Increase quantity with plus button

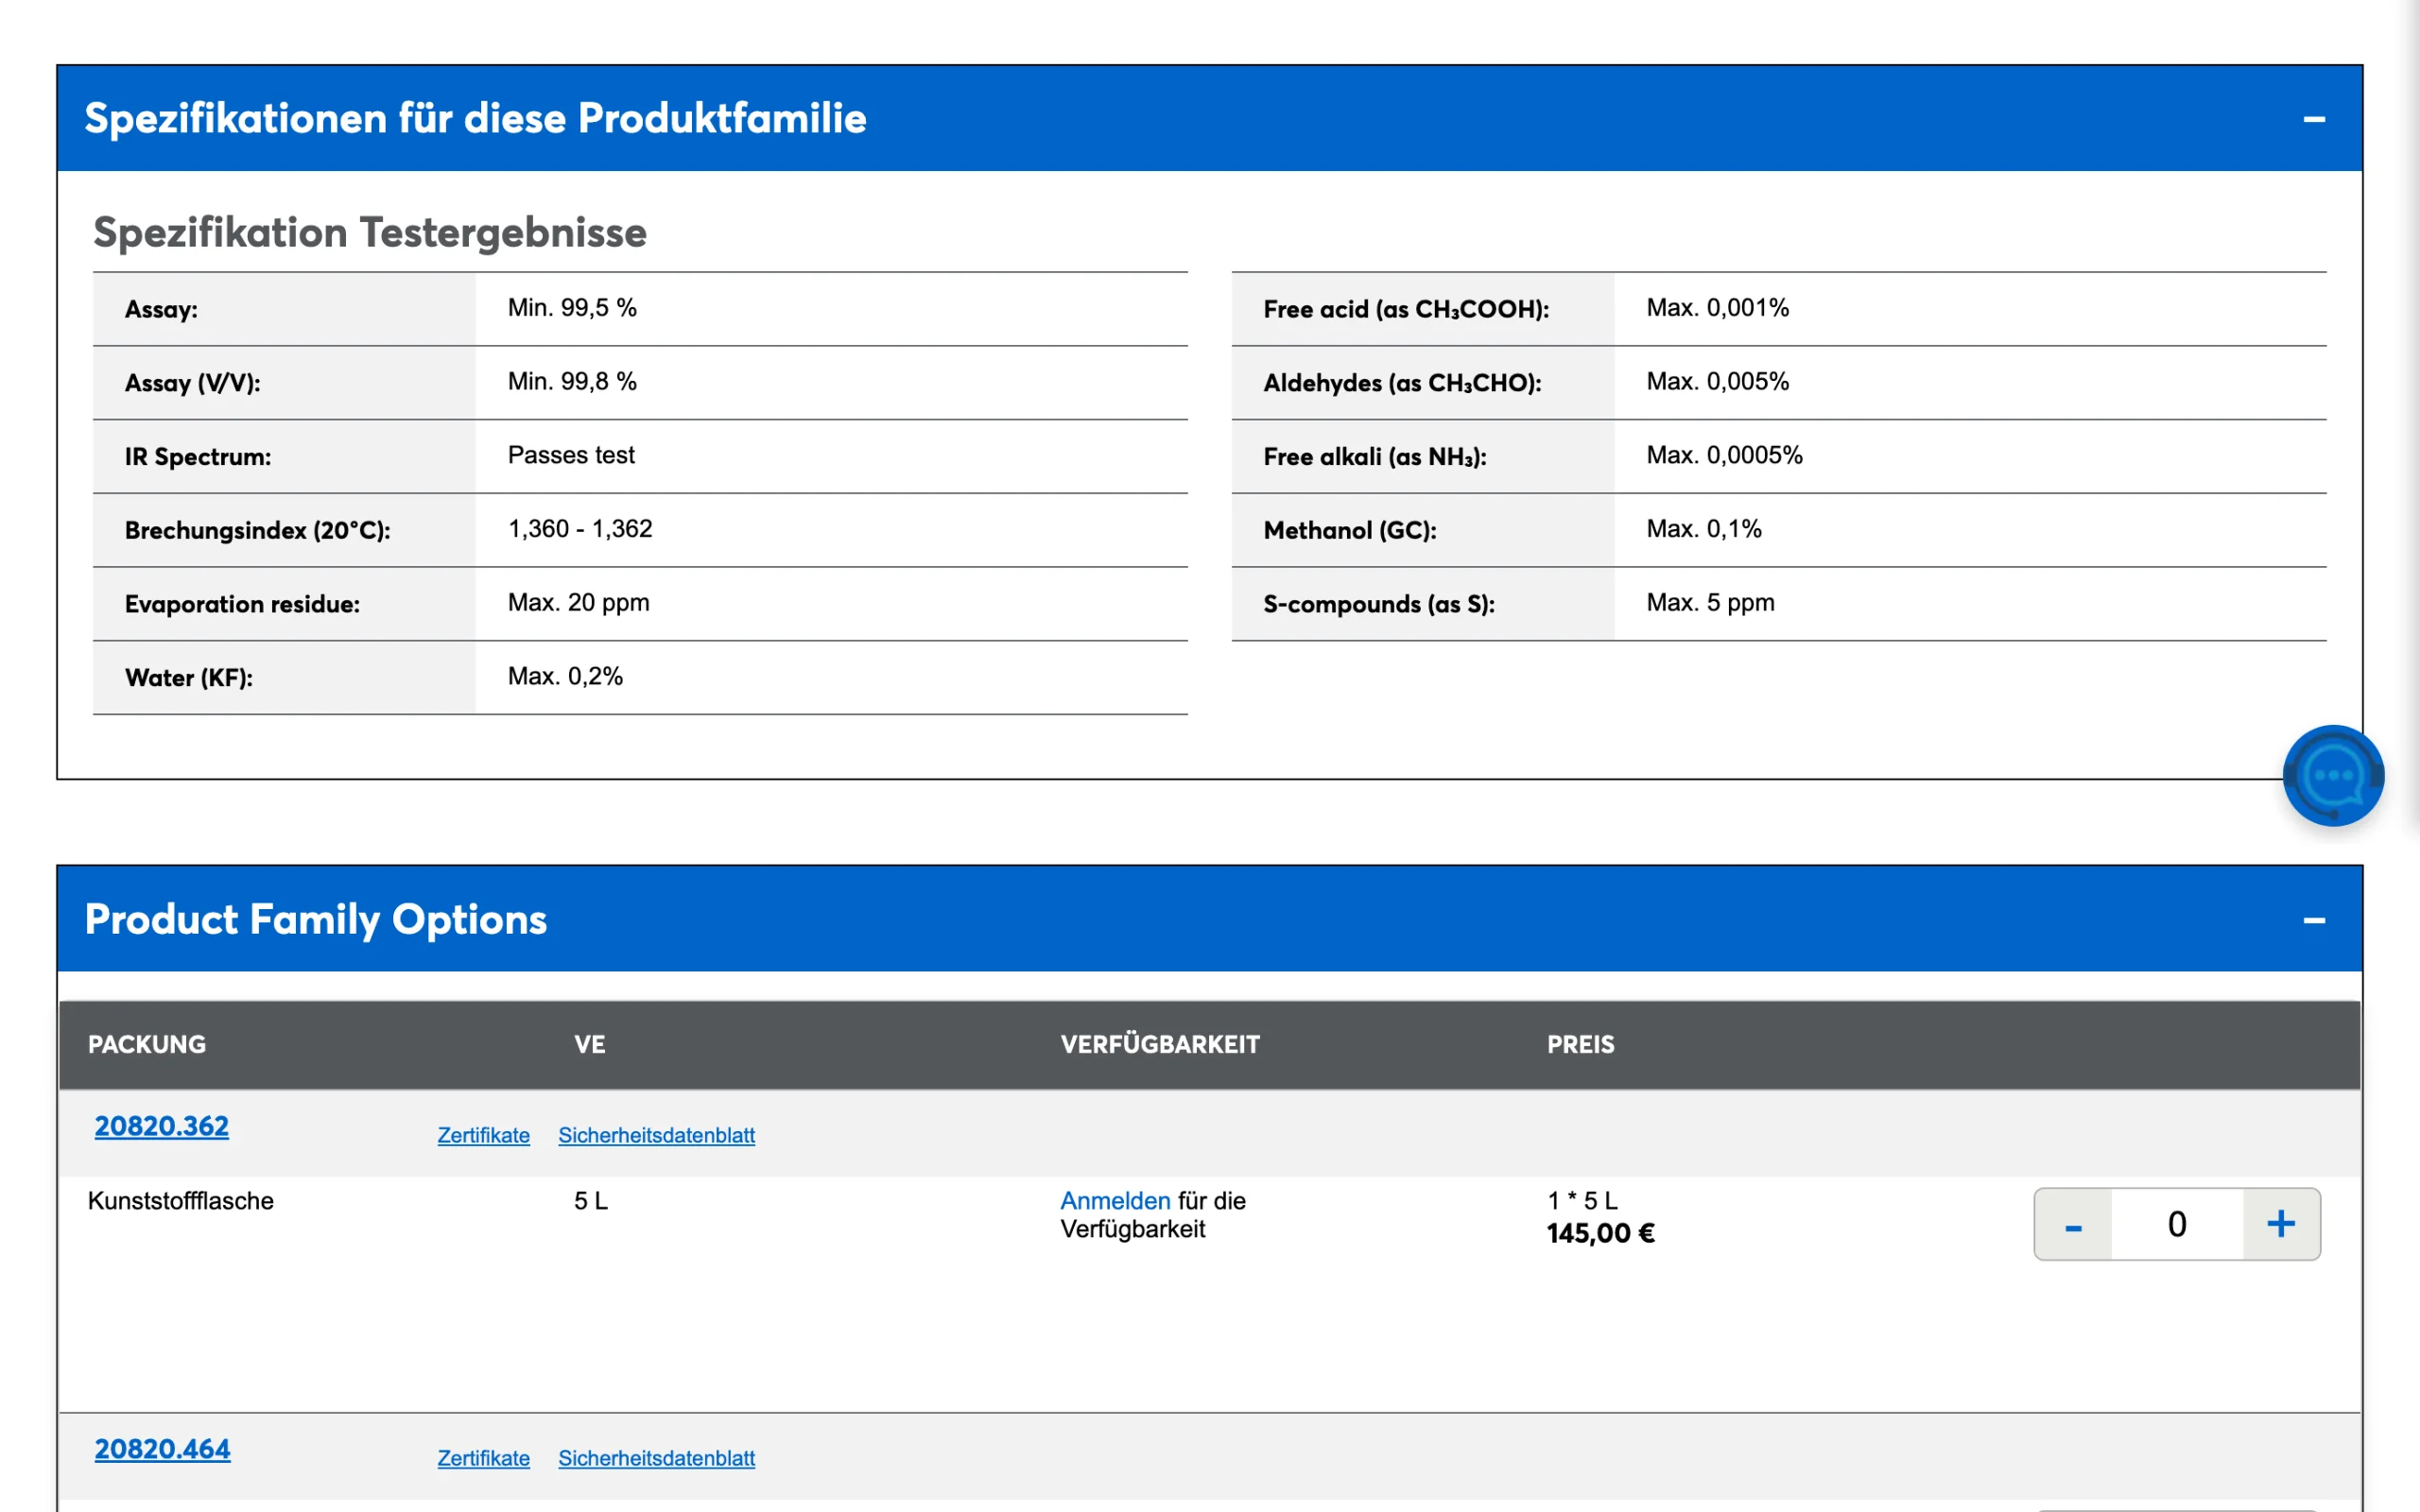[2281, 1224]
